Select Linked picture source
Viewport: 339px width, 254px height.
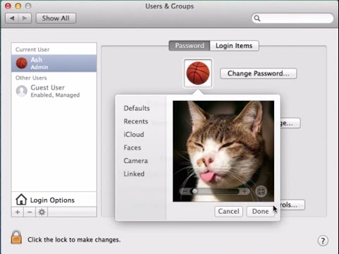134,174
